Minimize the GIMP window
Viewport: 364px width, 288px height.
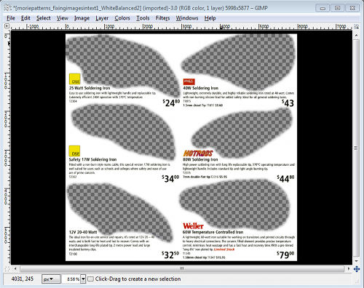tap(323, 8)
